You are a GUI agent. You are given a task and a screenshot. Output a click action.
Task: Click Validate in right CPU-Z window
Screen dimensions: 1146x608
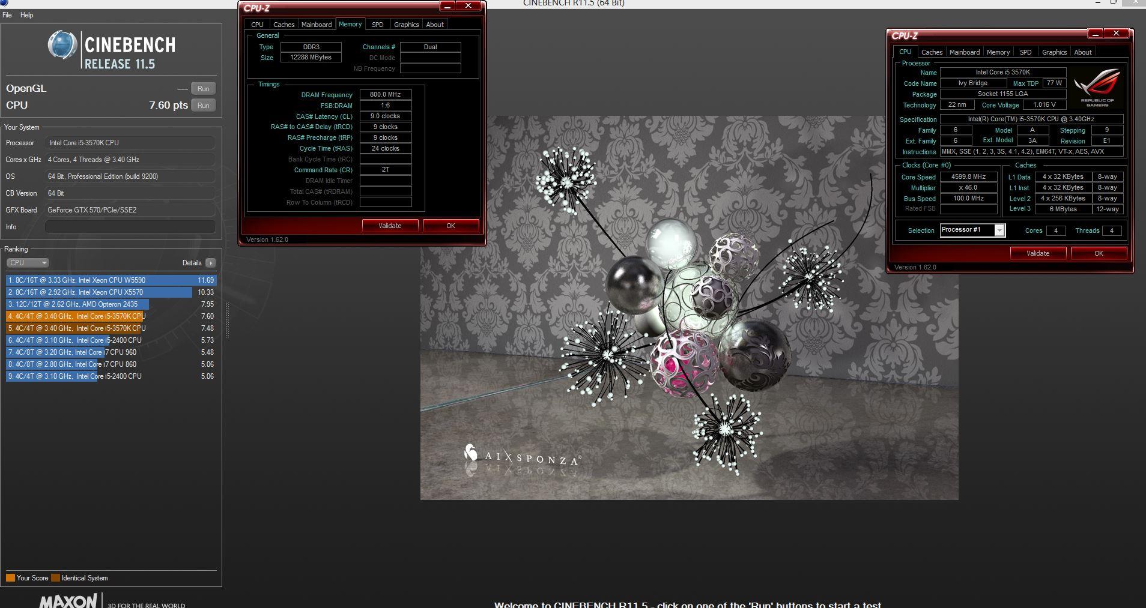pyautogui.click(x=1038, y=253)
